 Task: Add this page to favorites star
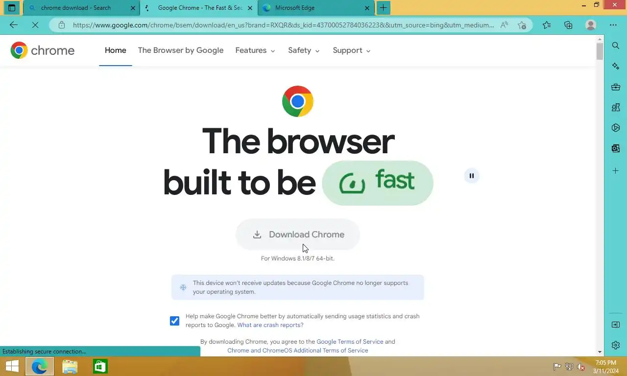tap(522, 25)
